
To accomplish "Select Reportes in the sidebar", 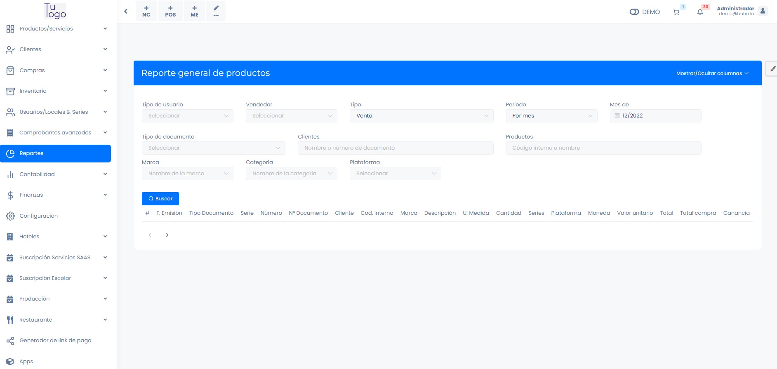I will pyautogui.click(x=55, y=153).
